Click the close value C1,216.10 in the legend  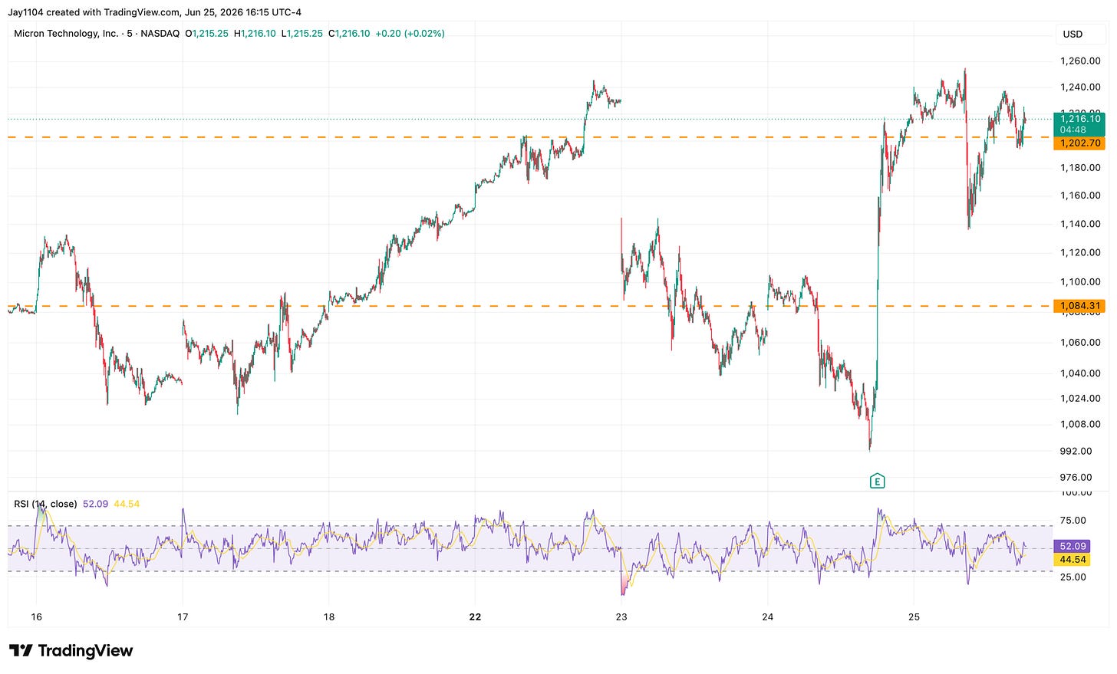point(349,34)
